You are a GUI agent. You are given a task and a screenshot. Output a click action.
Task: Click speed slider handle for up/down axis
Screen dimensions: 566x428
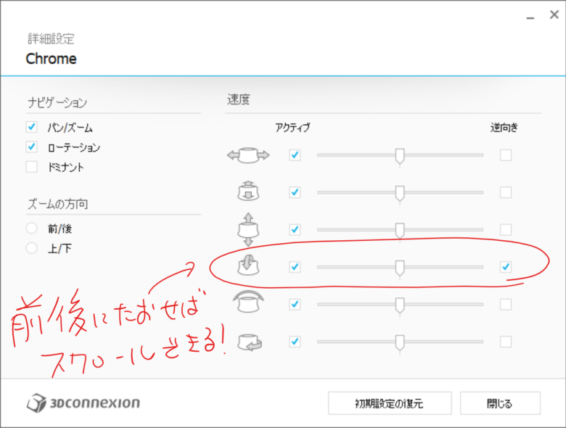coord(400,231)
